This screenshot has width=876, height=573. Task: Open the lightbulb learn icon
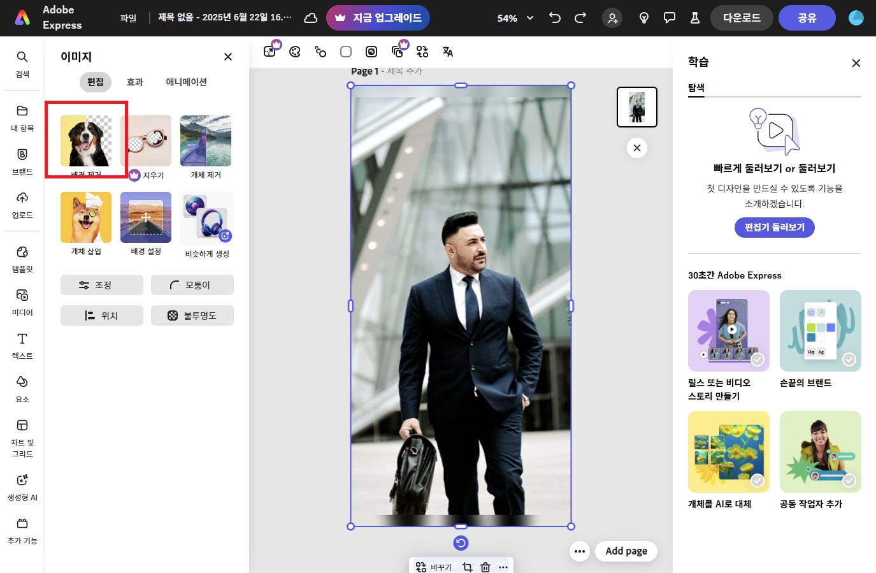pos(644,18)
